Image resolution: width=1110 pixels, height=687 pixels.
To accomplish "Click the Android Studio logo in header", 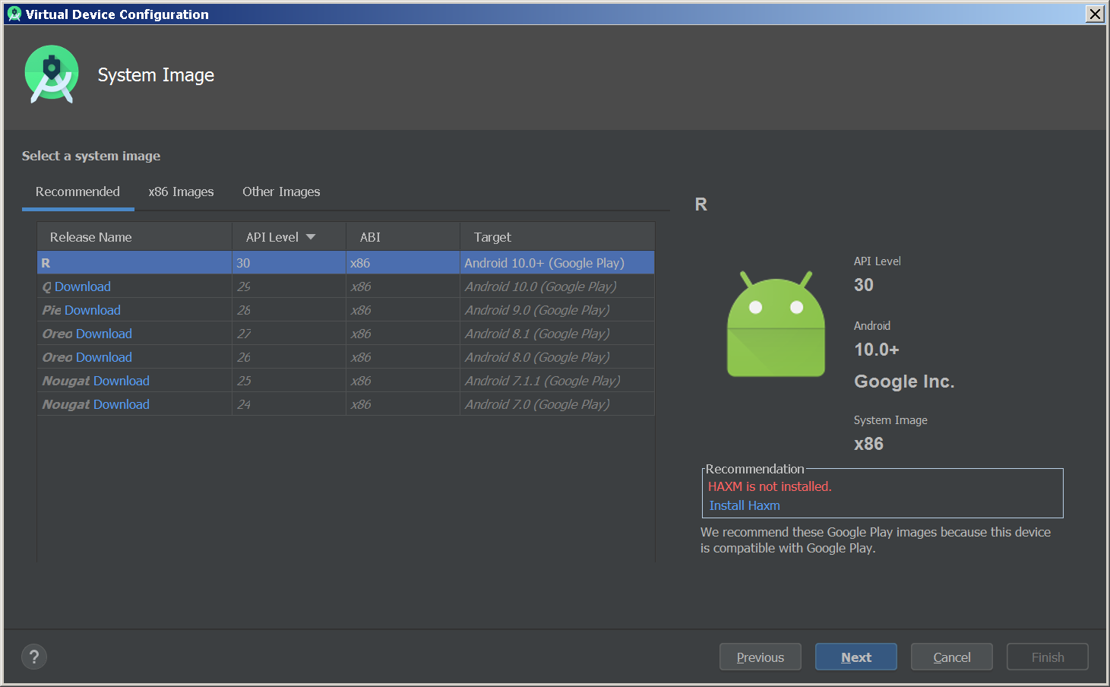I will [52, 74].
